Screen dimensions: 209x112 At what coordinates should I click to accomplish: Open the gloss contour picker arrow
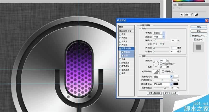[159, 72]
